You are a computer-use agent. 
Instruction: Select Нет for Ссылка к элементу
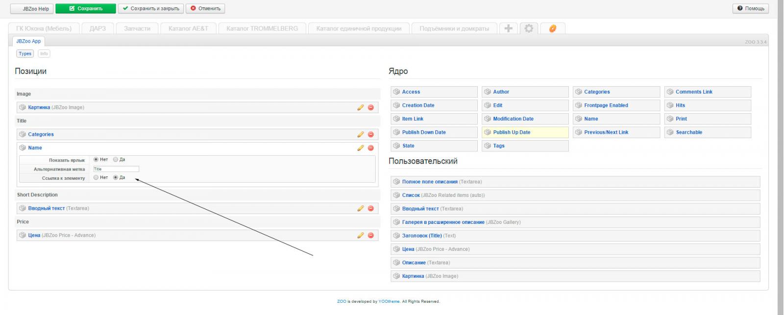tap(96, 177)
